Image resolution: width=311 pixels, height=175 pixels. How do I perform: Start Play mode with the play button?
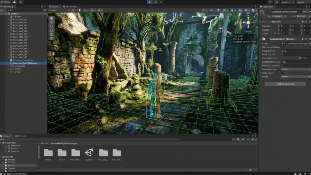(x=150, y=2)
